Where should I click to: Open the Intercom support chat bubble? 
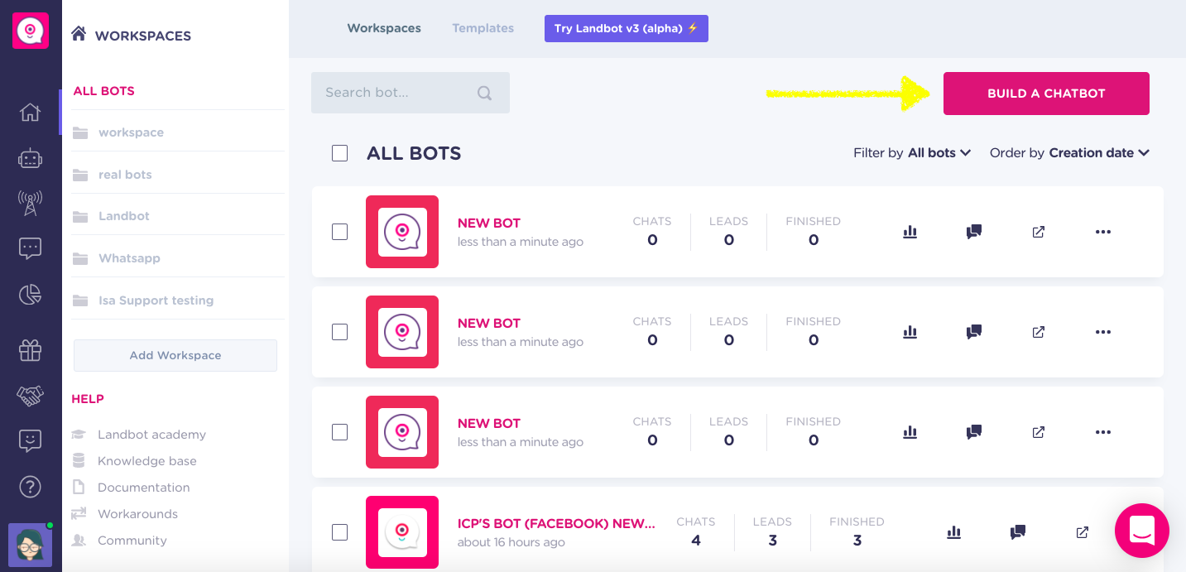coord(1142,530)
